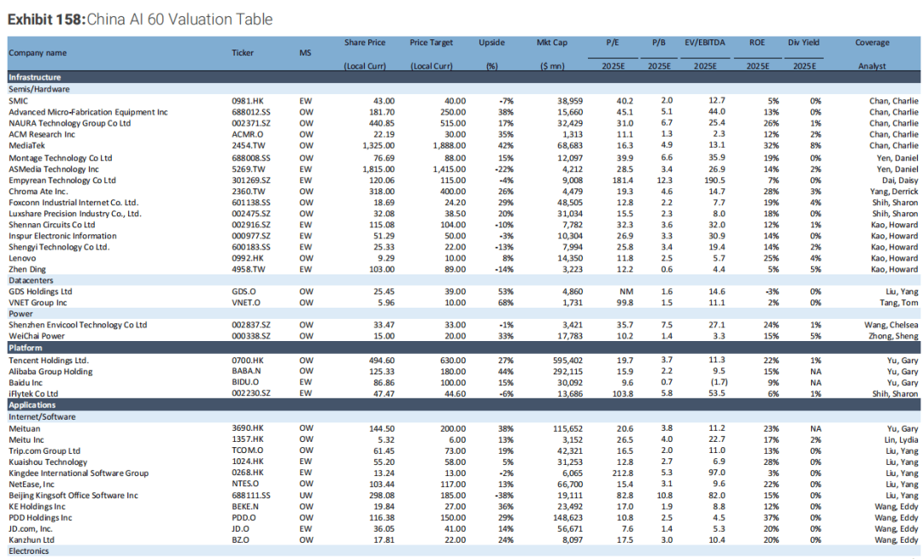Click the "Div Yield" column header

[x=803, y=43]
